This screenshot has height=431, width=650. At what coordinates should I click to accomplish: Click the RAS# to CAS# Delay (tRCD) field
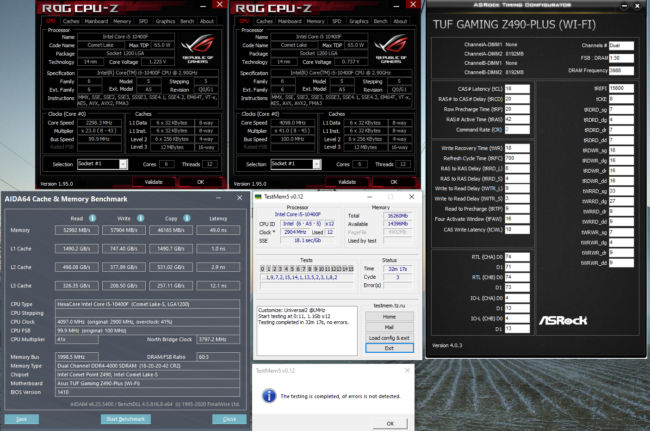(517, 99)
